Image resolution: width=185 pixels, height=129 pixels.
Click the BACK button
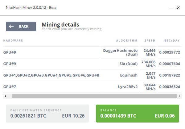click(x=21, y=27)
